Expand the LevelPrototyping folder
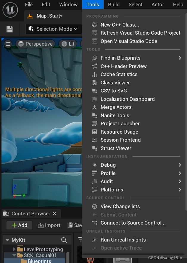The image size is (187, 263). pyautogui.click(x=14, y=249)
